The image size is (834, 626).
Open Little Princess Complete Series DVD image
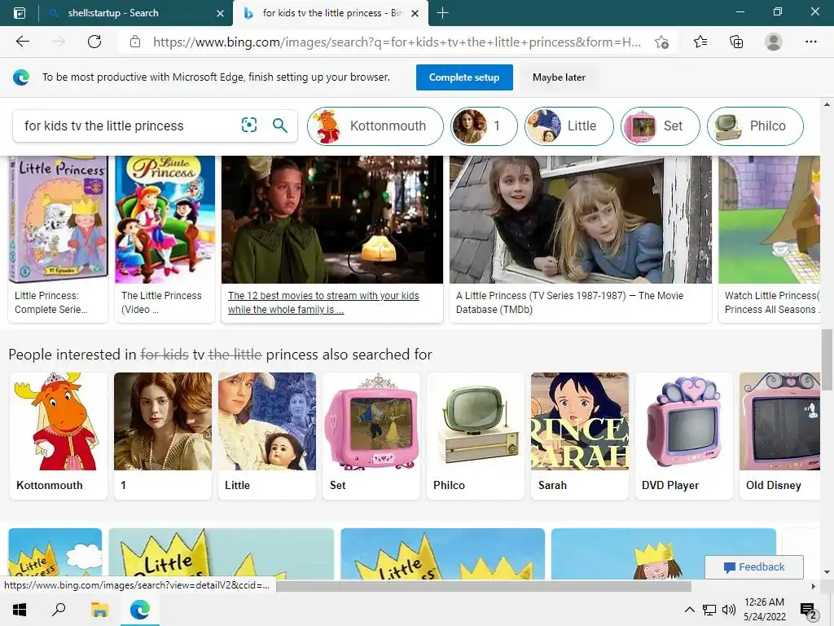pos(58,219)
